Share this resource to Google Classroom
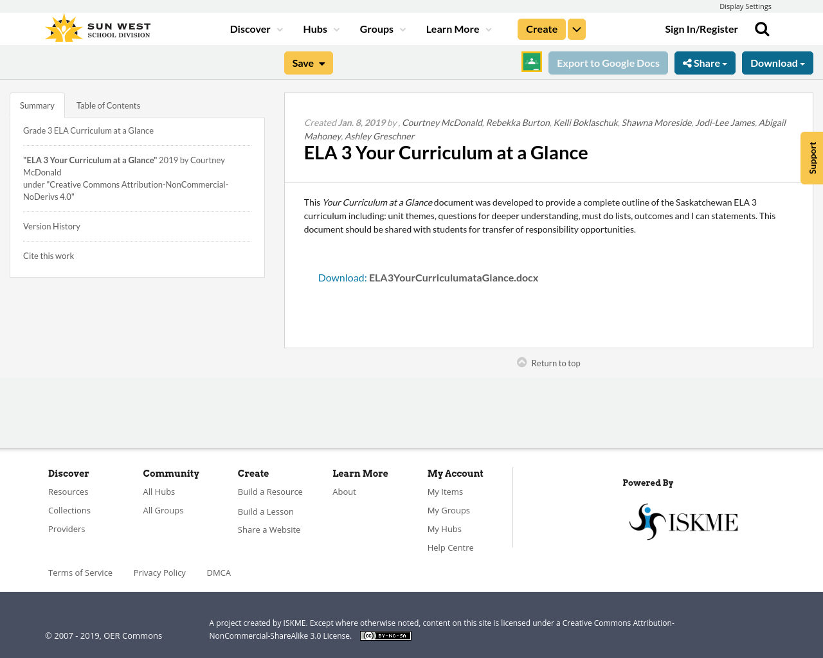Image resolution: width=823 pixels, height=658 pixels. point(531,62)
